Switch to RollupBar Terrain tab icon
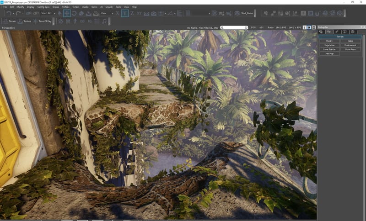This screenshot has height=221, width=366. click(x=329, y=32)
